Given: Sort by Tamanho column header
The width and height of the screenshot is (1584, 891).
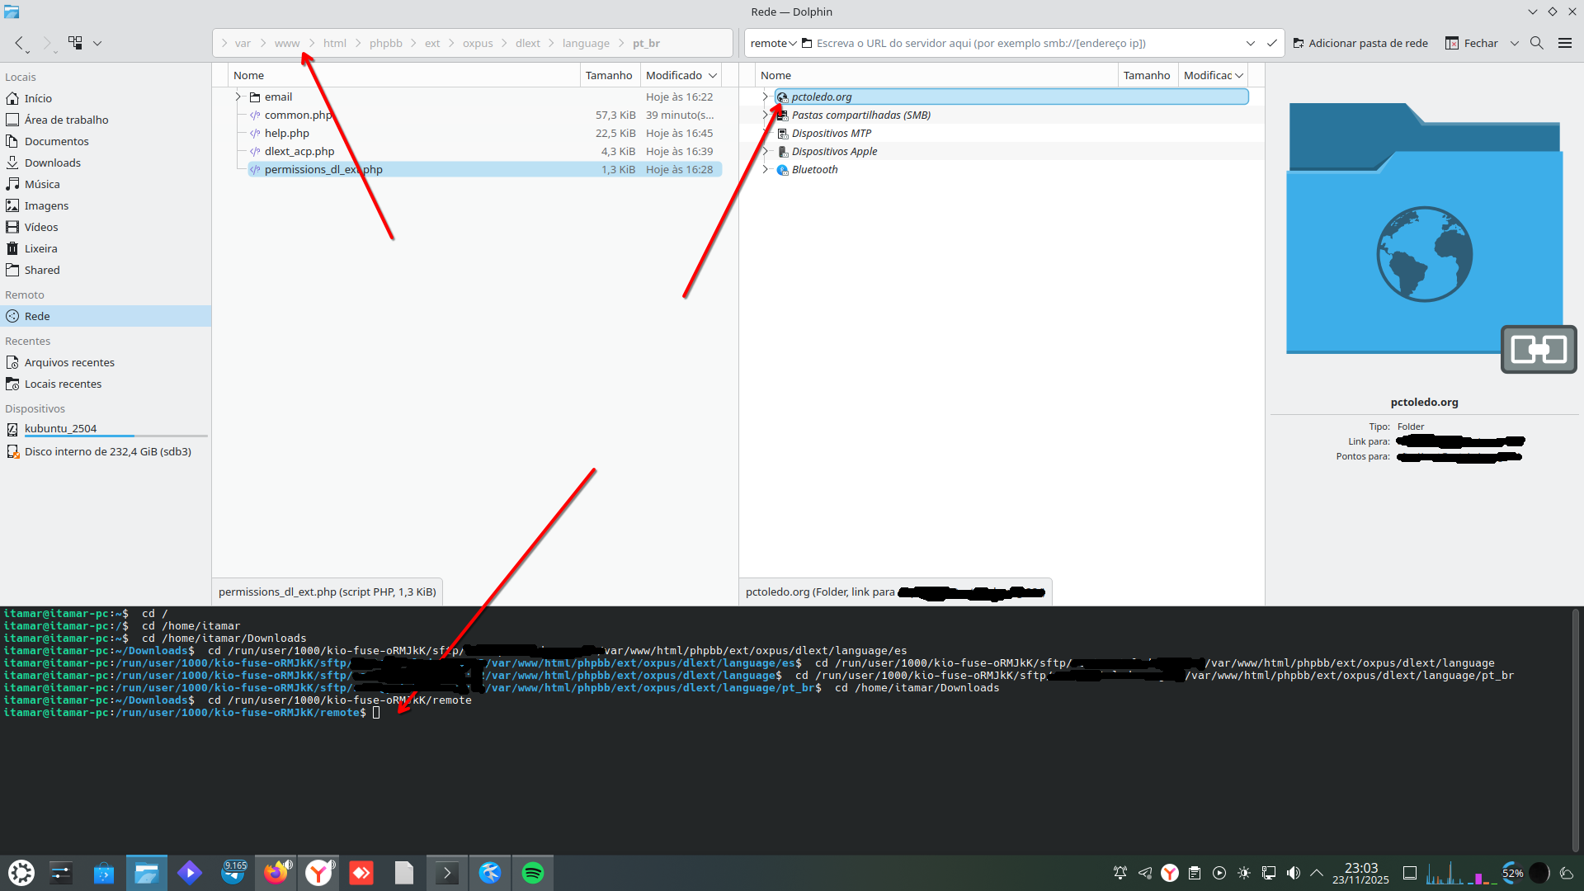Looking at the screenshot, I should pos(608,75).
